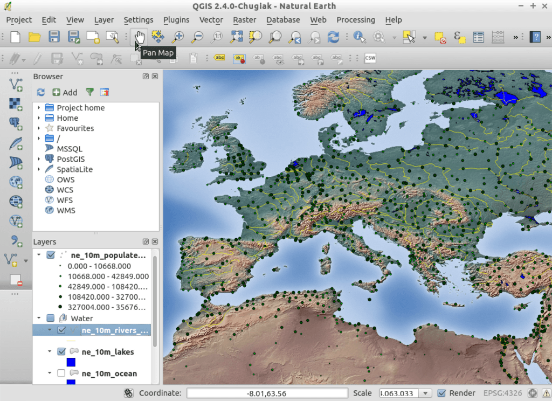552x401 pixels.
Task: Click the Zoom In magnifier tool
Action: pyautogui.click(x=178, y=37)
